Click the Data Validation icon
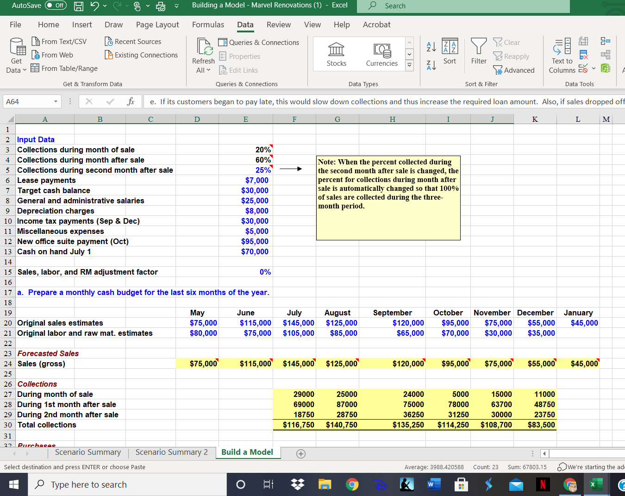625x496 pixels. click(582, 69)
